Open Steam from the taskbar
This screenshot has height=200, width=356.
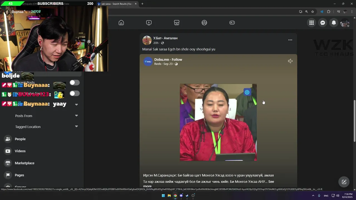(x=187, y=196)
